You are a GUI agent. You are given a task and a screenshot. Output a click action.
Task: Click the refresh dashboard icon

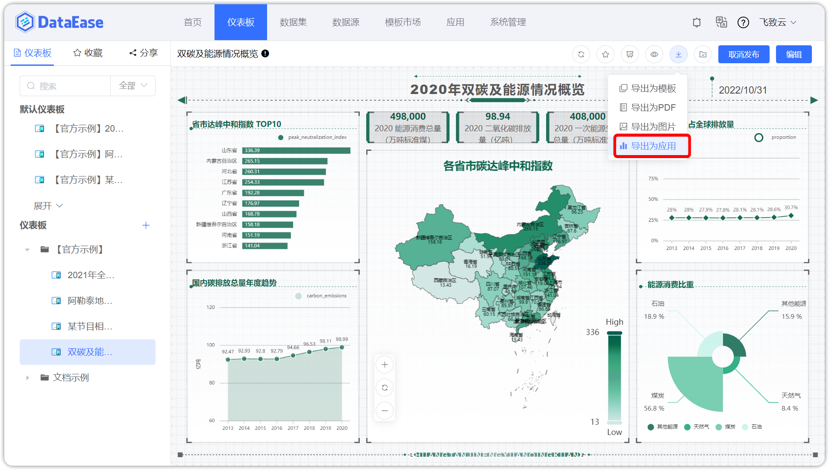click(x=581, y=54)
